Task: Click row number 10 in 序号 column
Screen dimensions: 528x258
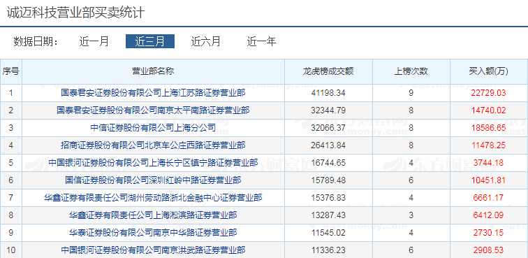Action: coord(10,250)
